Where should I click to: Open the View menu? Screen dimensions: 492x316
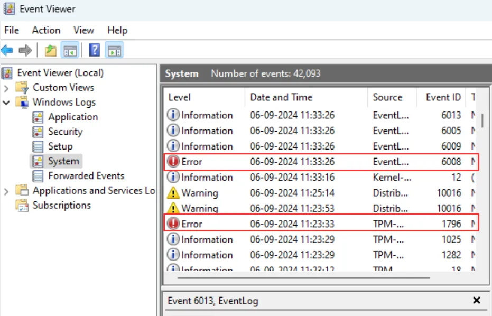coord(84,30)
